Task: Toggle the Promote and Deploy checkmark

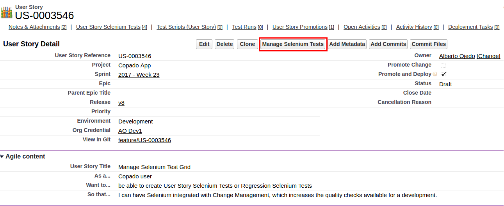Action: pyautogui.click(x=444, y=74)
